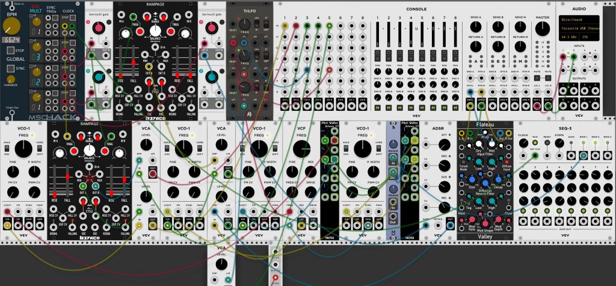Click the Console RETURN B knob

(498, 46)
